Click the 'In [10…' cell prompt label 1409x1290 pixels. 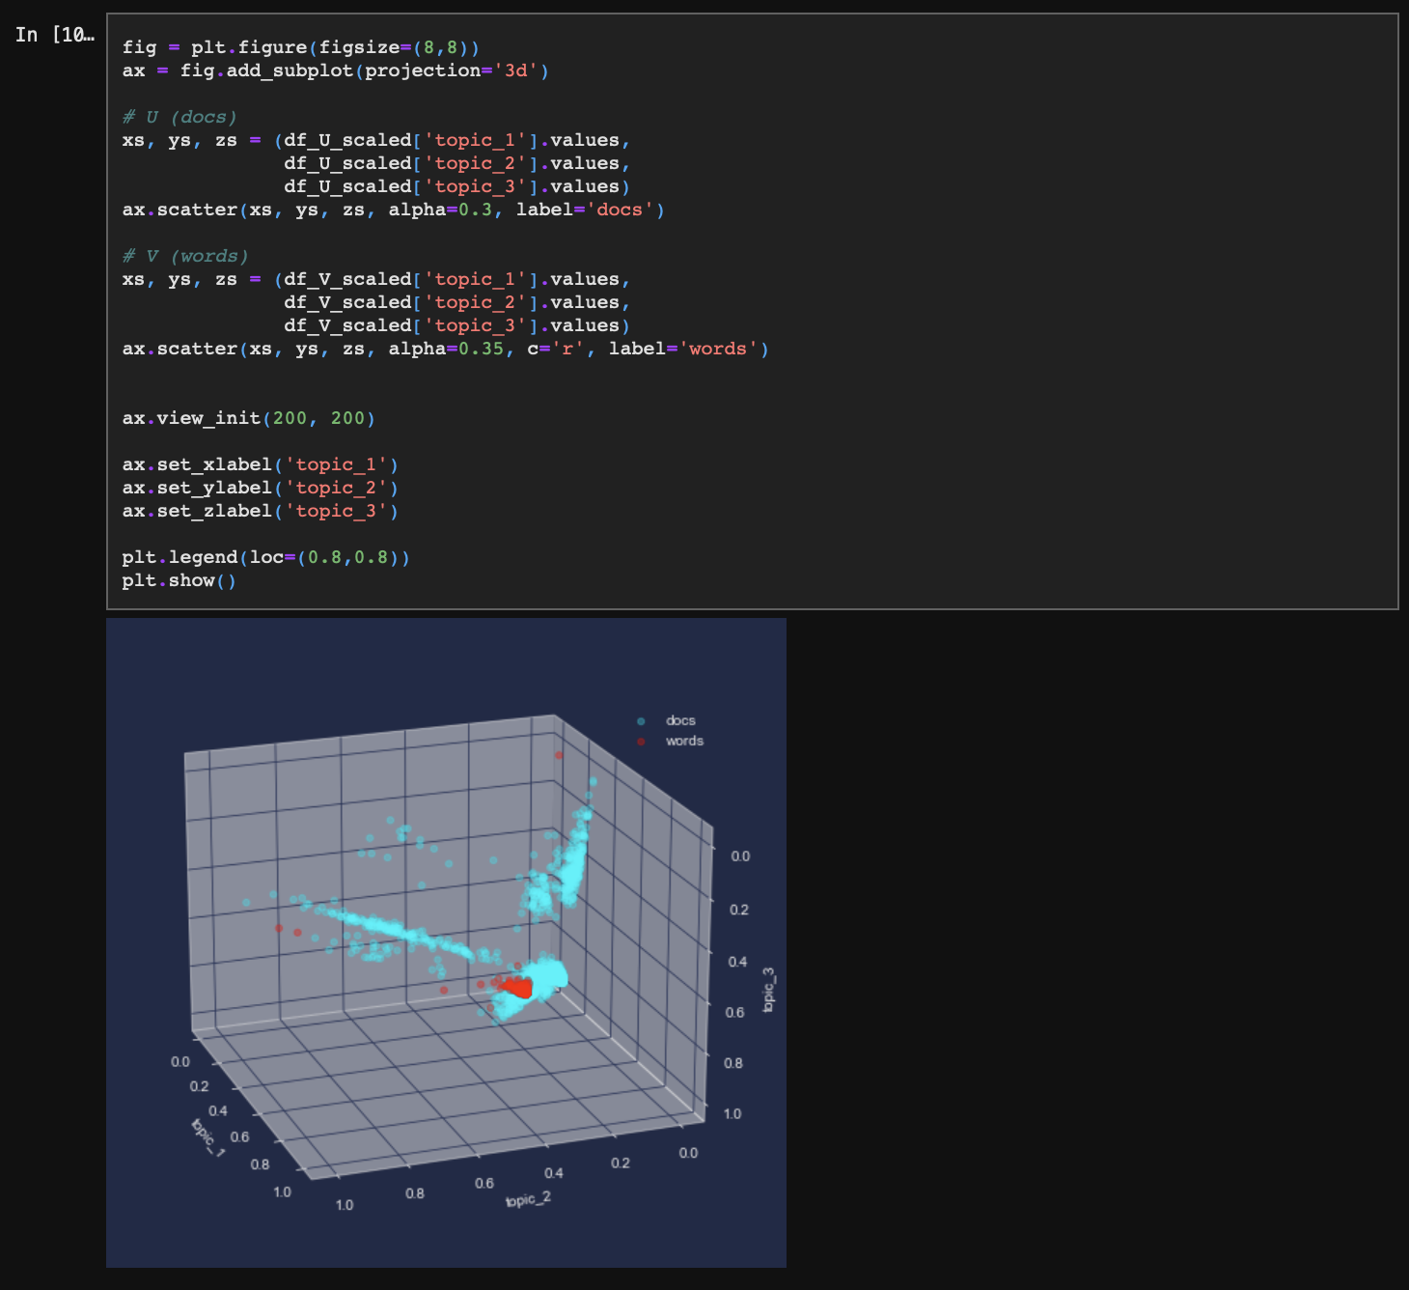pos(54,35)
